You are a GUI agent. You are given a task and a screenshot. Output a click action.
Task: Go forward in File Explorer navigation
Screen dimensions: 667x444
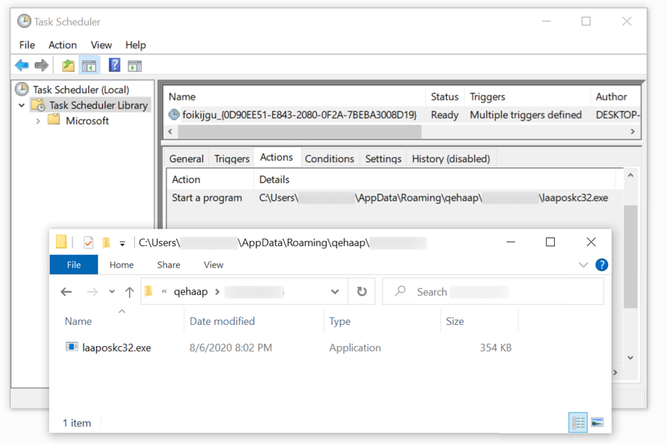tap(92, 291)
